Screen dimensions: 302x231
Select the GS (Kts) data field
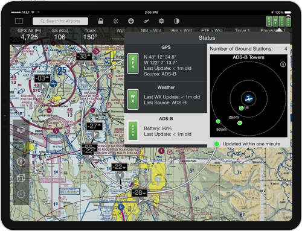point(60,34)
